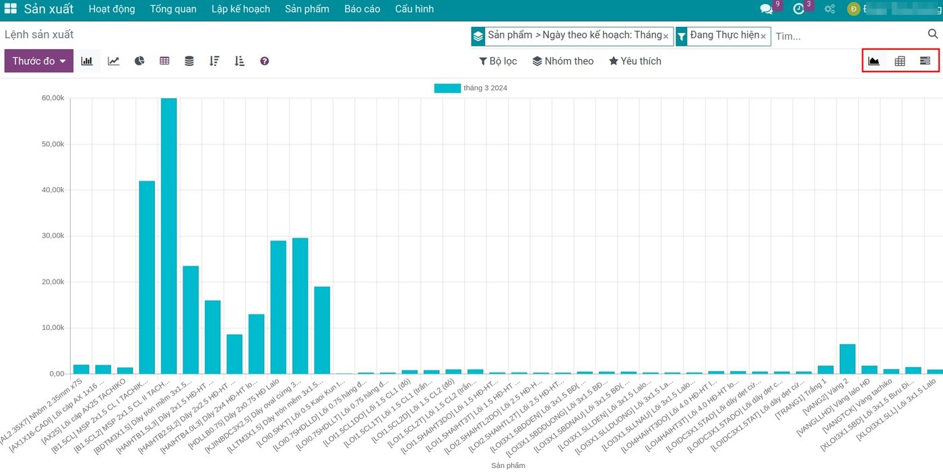Image resolution: width=943 pixels, height=472 pixels.
Task: Click the magnifier search icon
Action: point(933,34)
